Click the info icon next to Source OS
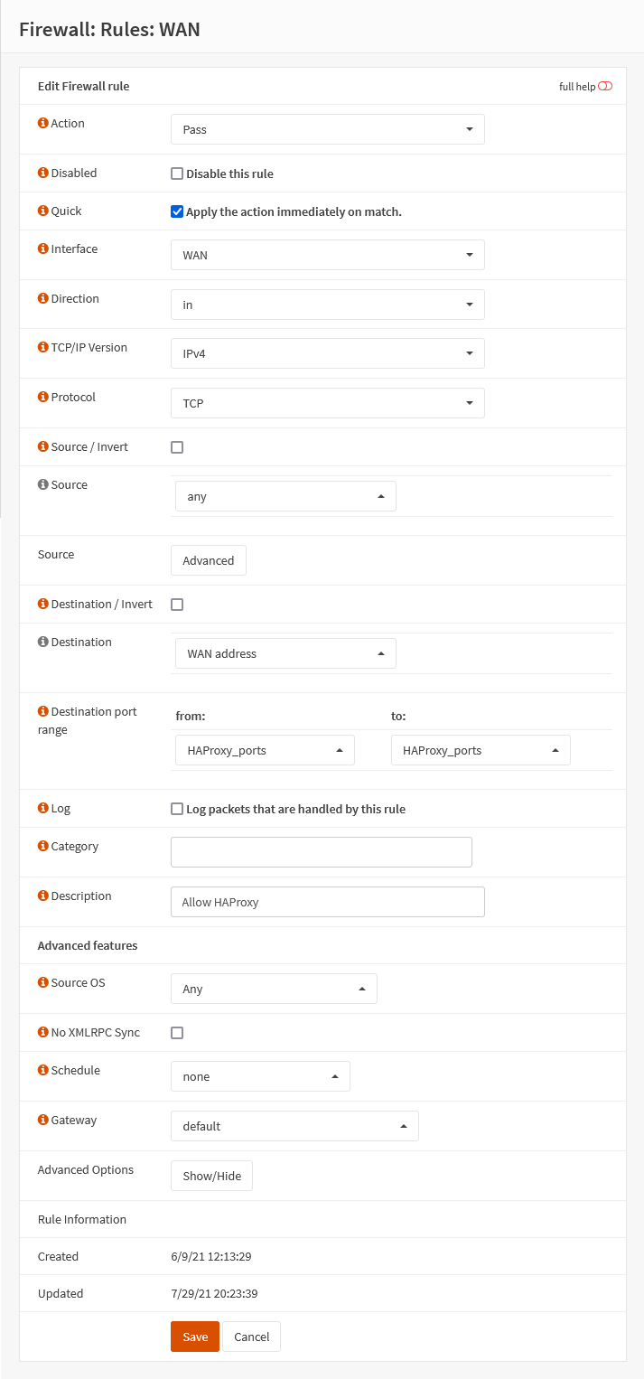Screen dimensions: 644x1379 click(42, 982)
